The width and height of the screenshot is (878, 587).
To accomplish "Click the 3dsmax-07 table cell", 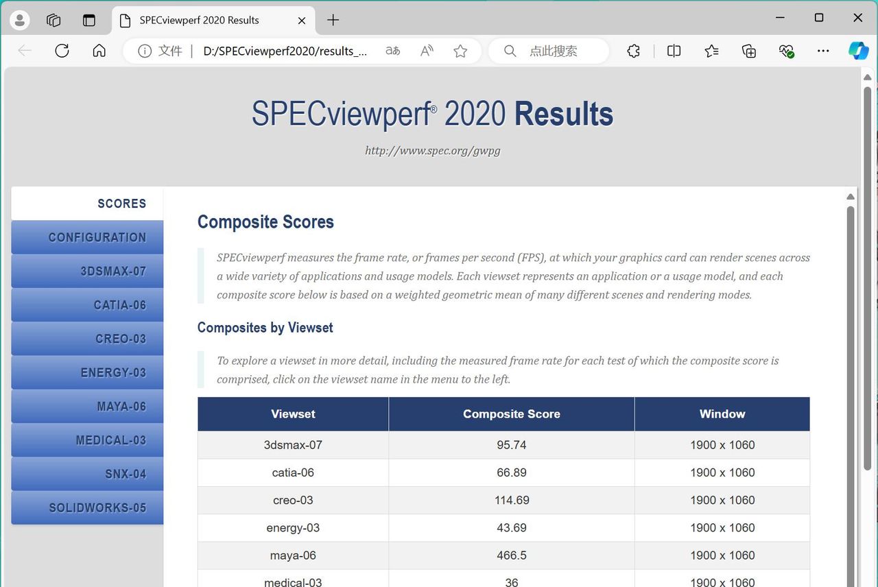I will (x=294, y=445).
